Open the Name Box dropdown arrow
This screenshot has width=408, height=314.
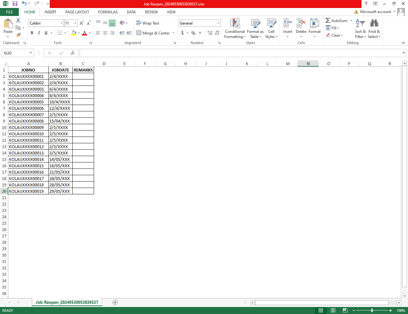click(31, 53)
